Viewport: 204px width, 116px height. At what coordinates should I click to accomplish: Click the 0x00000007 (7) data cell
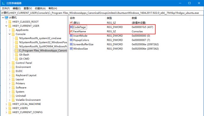[x=141, y=40]
